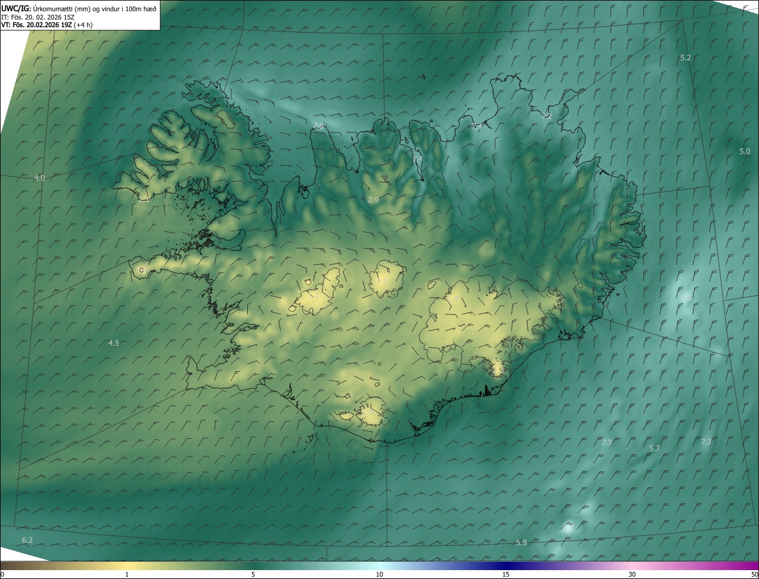Click the 5.7 value label on the map
The image size is (759, 579).
(x=655, y=449)
